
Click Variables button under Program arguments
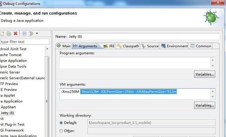tap(204, 74)
